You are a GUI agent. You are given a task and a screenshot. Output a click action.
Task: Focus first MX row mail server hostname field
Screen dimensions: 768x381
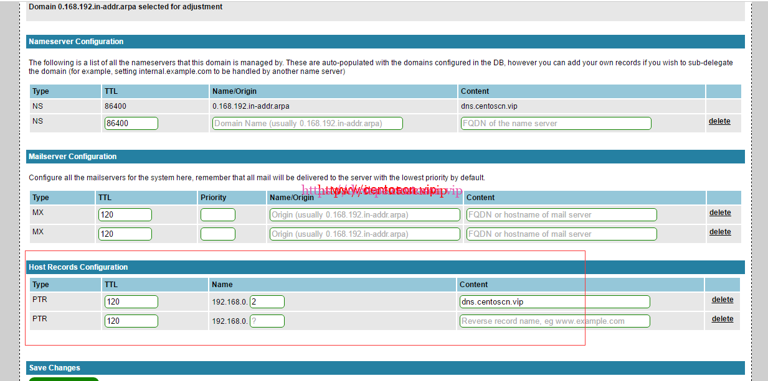[x=561, y=214]
